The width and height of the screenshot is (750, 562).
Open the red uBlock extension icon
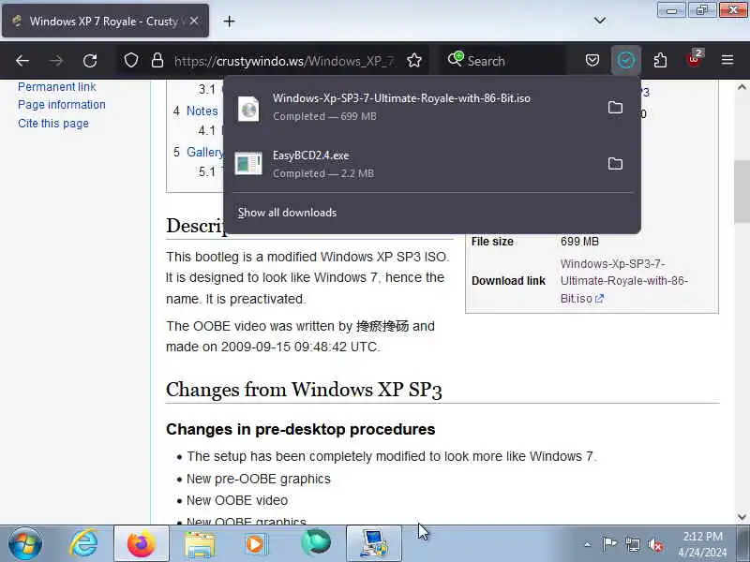(695, 59)
